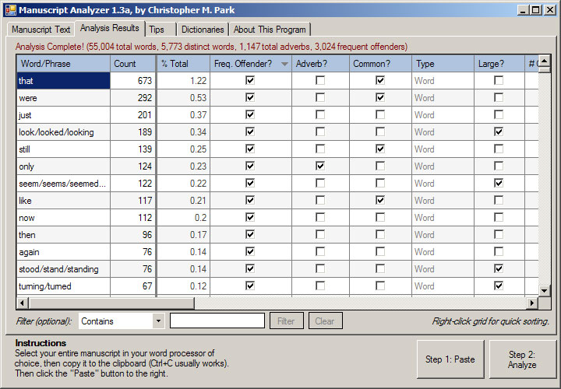Select the 'seem/seems/seemed...' cell
Image resolution: width=561 pixels, height=389 pixels.
click(63, 184)
